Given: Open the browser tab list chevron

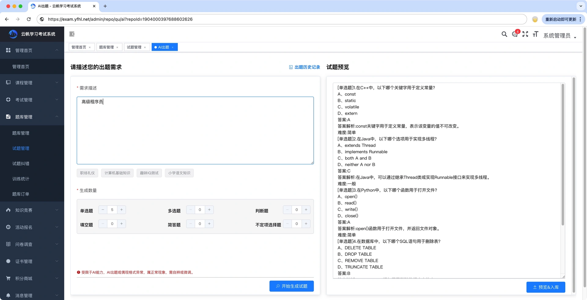Looking at the screenshot, I should [x=581, y=6].
